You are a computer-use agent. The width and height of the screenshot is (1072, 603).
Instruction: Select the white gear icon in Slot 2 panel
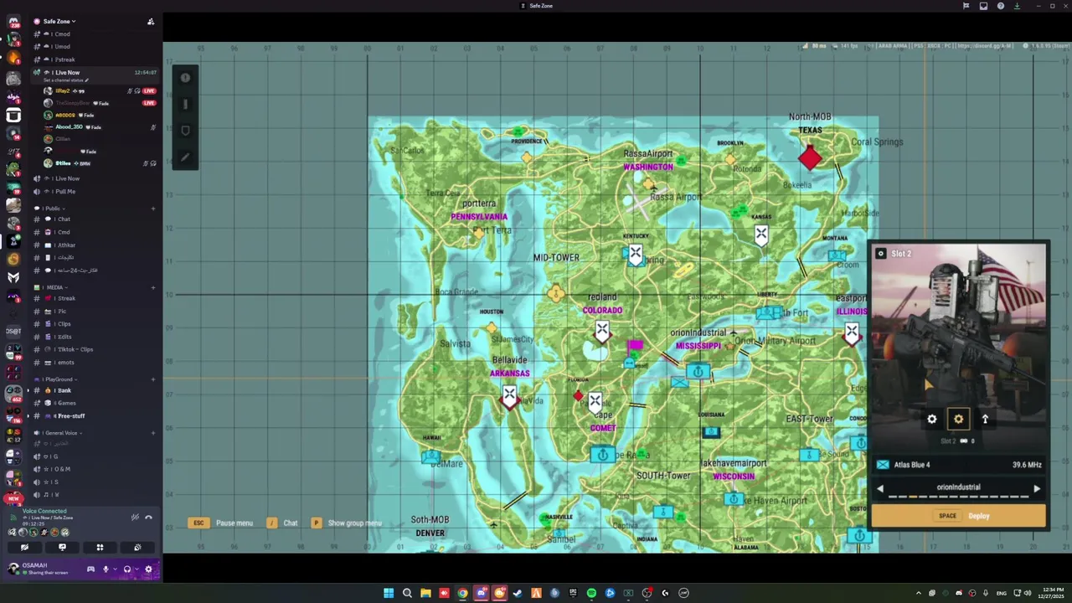[931, 419]
